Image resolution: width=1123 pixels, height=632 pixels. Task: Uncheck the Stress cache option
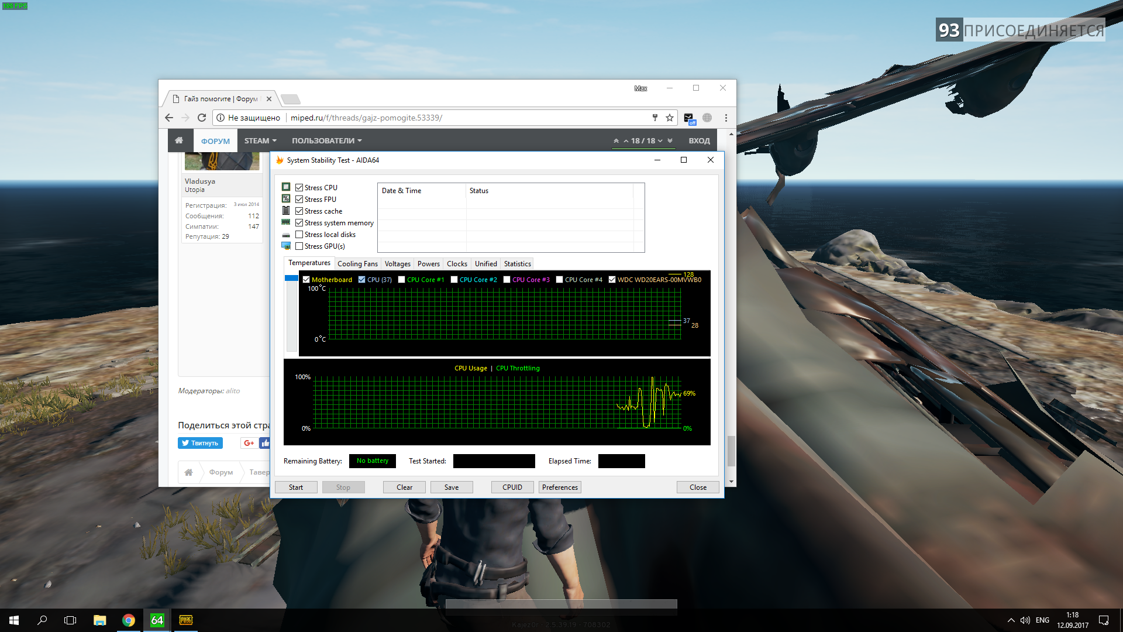(x=299, y=211)
